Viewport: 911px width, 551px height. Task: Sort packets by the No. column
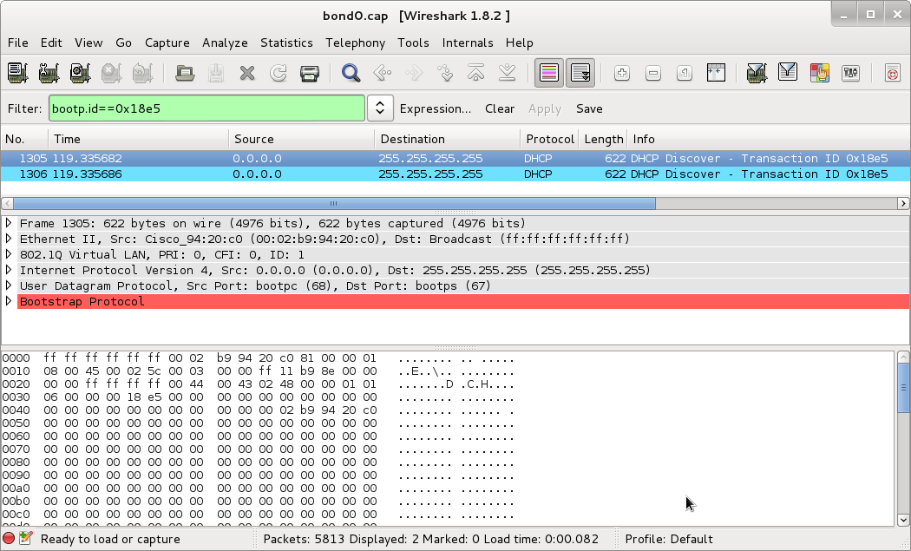[x=24, y=139]
